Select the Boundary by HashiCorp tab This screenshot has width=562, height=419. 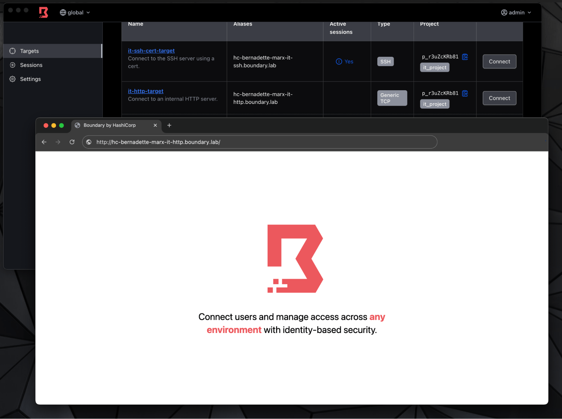coord(110,125)
